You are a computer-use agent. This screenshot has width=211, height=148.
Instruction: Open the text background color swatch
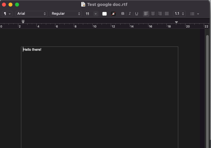[x=113, y=14]
